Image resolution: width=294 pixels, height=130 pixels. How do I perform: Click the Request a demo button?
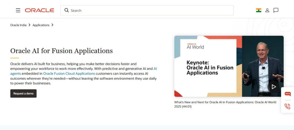24,93
